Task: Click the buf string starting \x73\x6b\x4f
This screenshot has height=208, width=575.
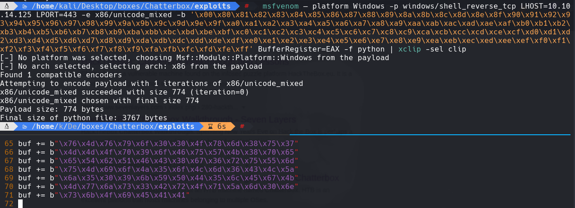Action: [x=123, y=195]
